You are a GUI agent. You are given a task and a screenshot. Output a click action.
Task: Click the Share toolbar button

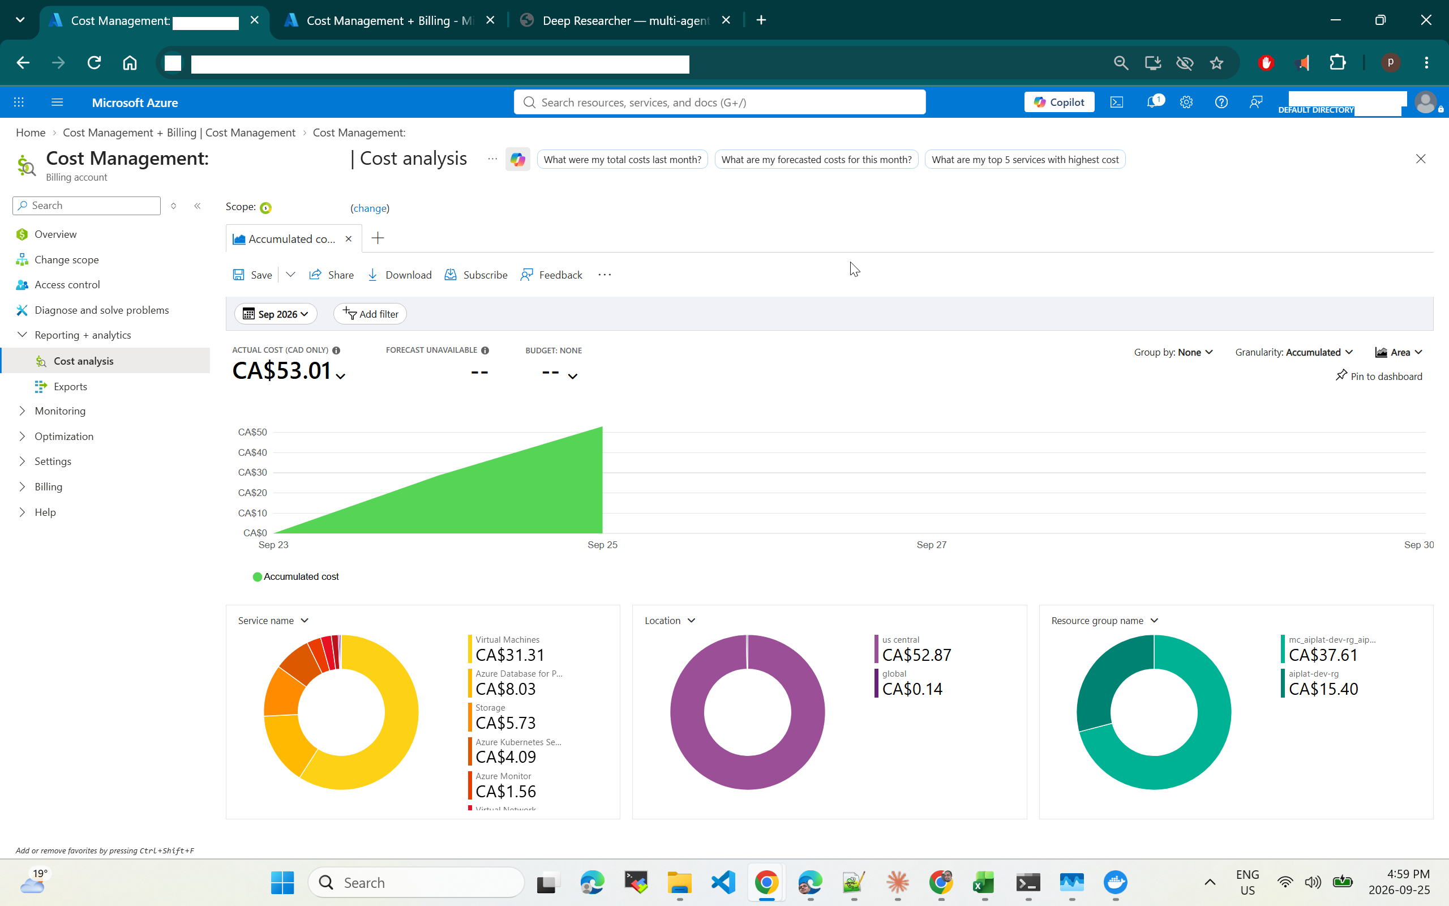[x=331, y=275]
